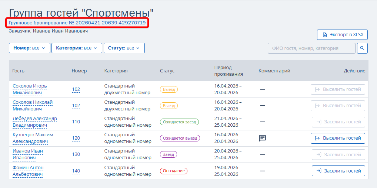Open the comment icon for Кузнецов Максим
Viewport: 377px width, 188px height.
pyautogui.click(x=262, y=139)
